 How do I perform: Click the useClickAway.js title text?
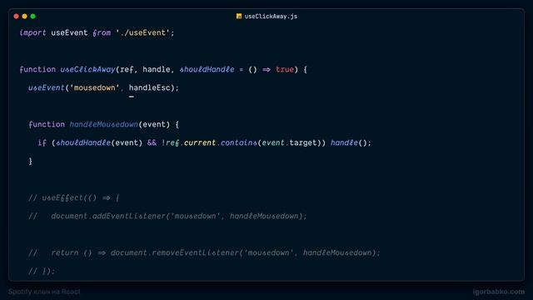tap(271, 17)
